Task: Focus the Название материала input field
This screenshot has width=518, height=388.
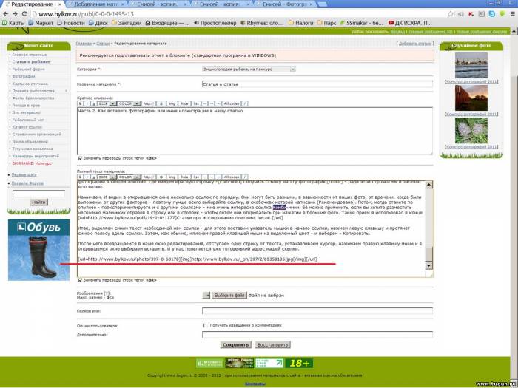Action: pyautogui.click(x=317, y=84)
